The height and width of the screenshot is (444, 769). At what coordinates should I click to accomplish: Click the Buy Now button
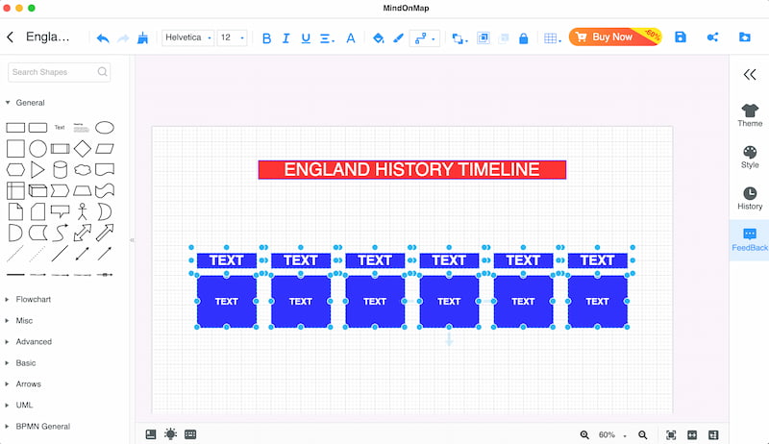tap(615, 37)
